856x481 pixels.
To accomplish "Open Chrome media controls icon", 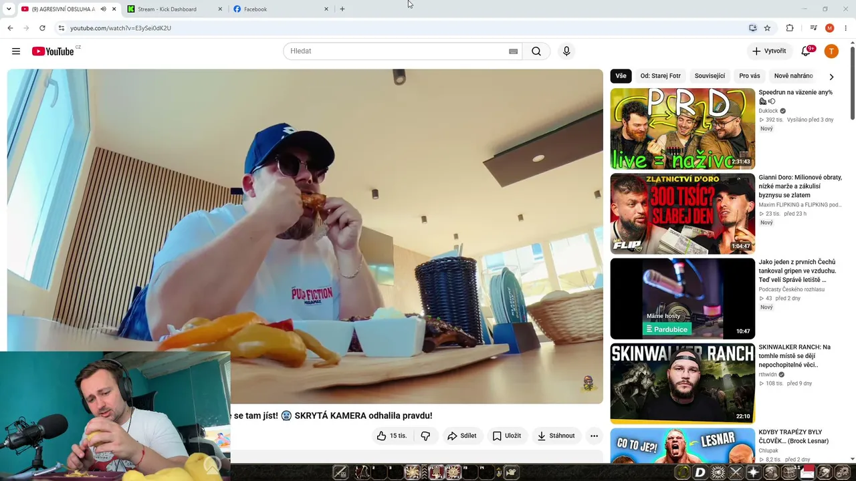I will [x=813, y=28].
